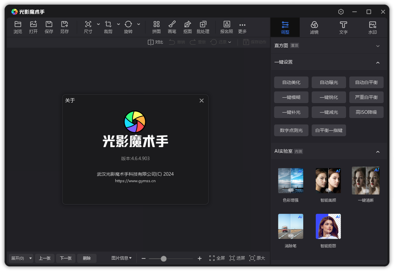Click the 撤销 undo button
This screenshot has width=394, height=271.
point(177,42)
